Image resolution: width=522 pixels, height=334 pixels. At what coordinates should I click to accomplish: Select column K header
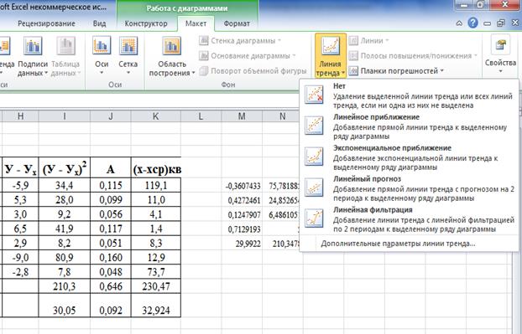click(156, 116)
